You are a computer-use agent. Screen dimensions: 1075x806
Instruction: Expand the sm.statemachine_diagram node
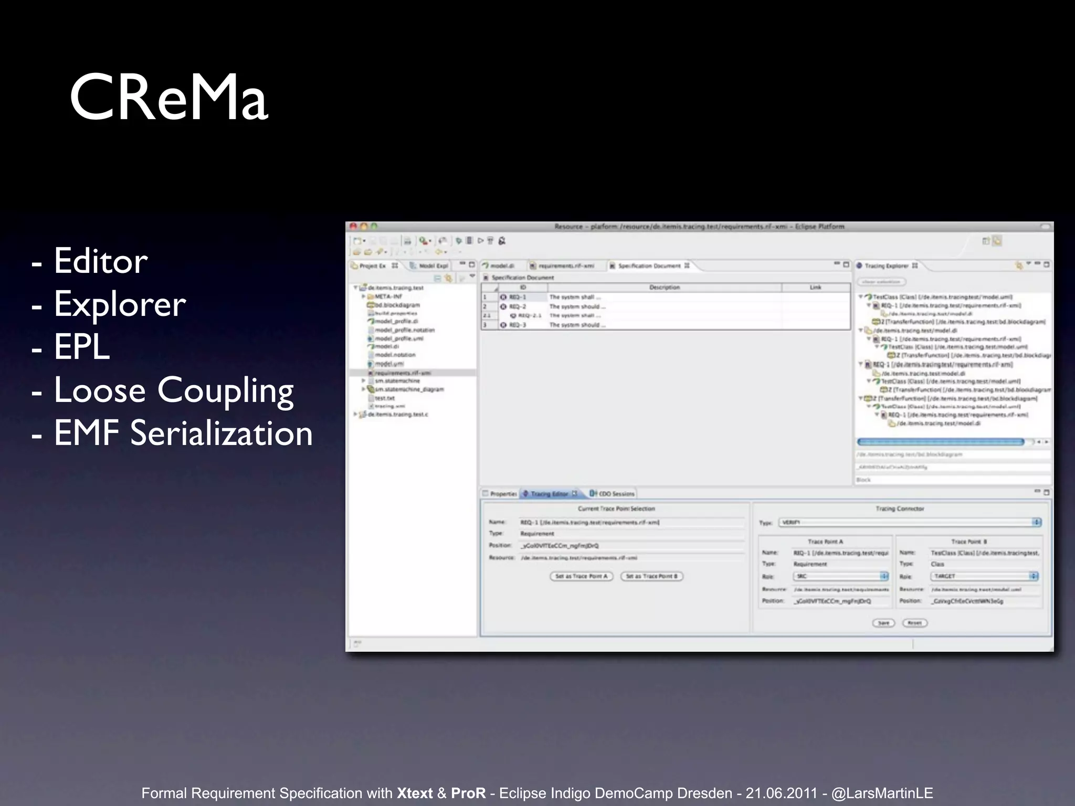[363, 389]
